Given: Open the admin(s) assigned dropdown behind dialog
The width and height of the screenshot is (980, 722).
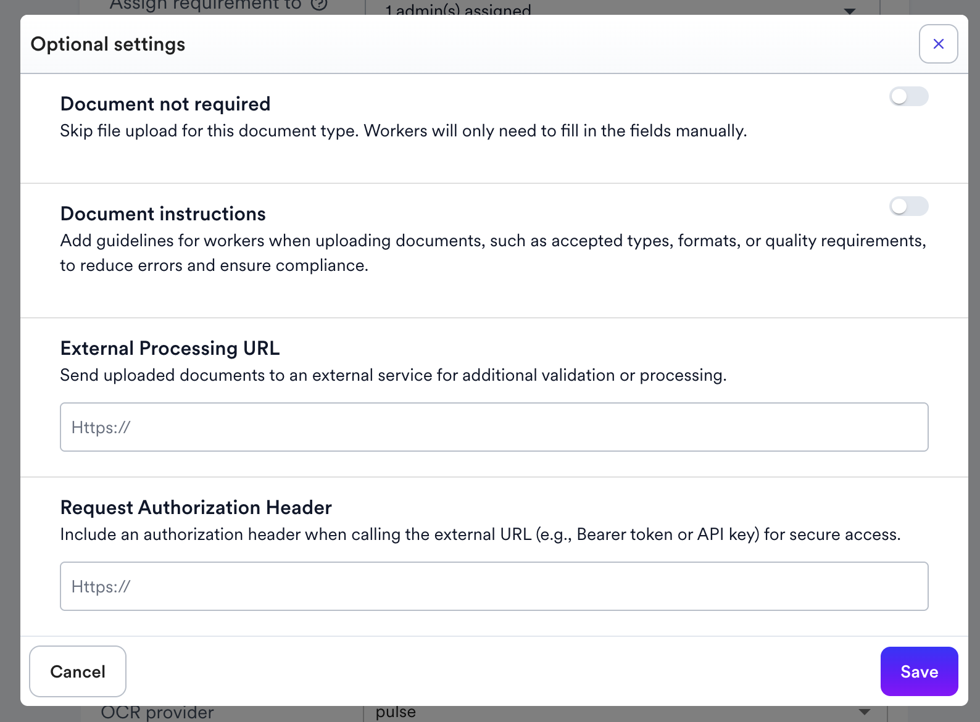Looking at the screenshot, I should click(x=622, y=9).
